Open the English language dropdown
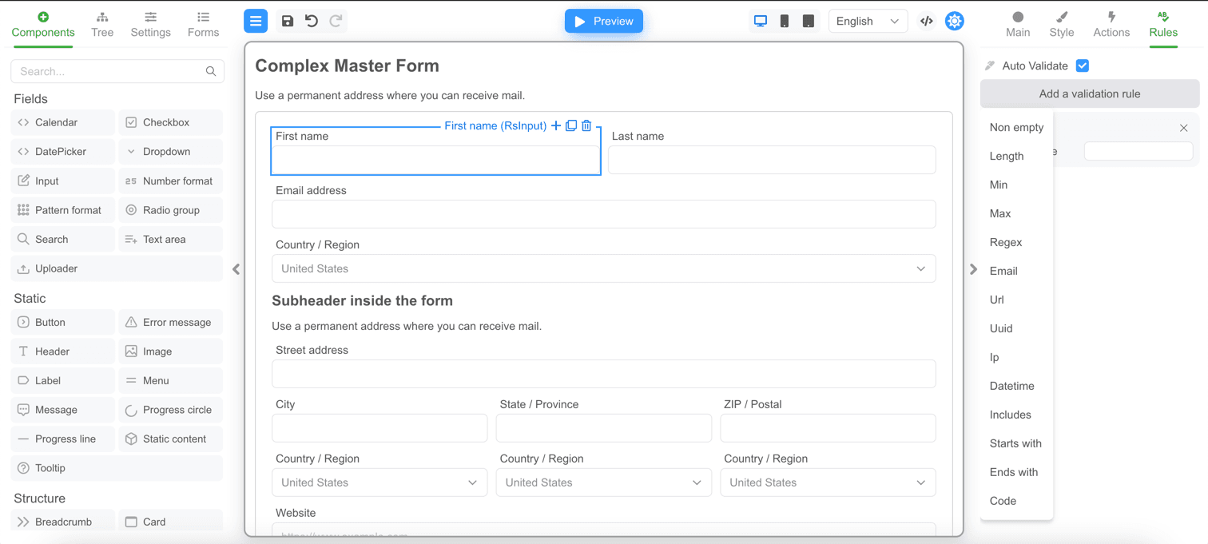 [x=868, y=22]
